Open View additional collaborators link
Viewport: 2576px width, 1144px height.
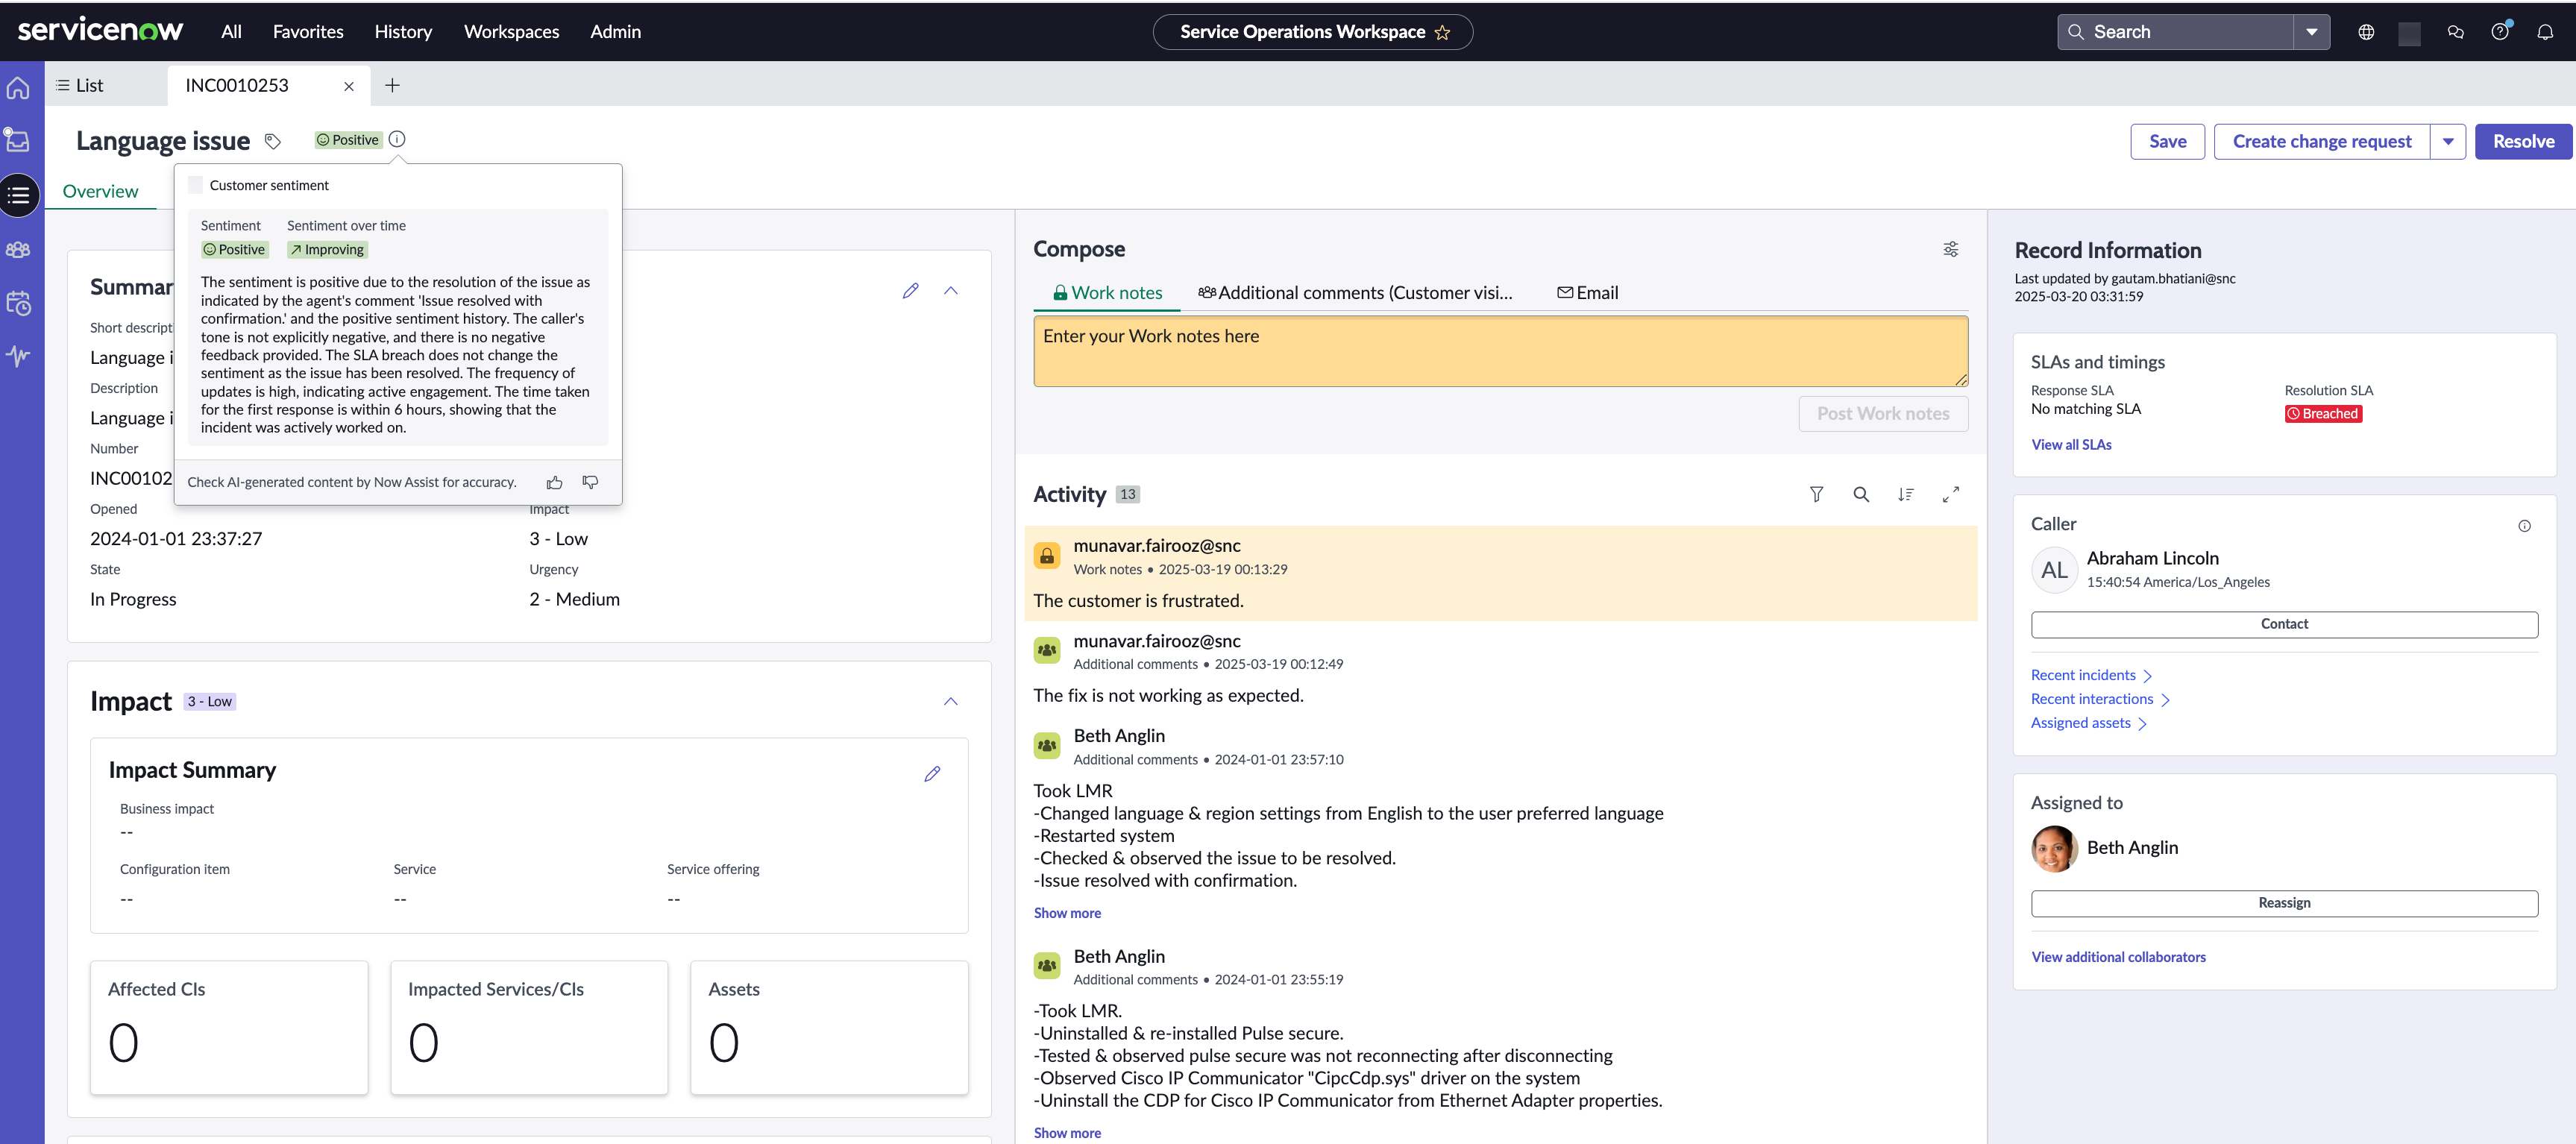(2118, 957)
